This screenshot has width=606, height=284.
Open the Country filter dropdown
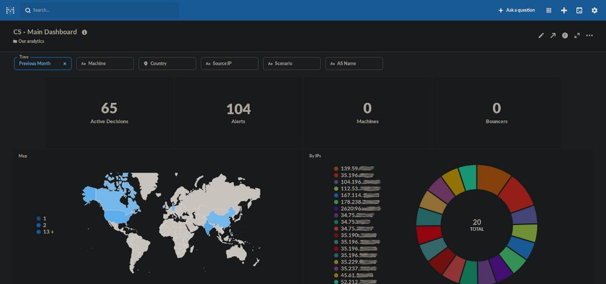(x=167, y=63)
